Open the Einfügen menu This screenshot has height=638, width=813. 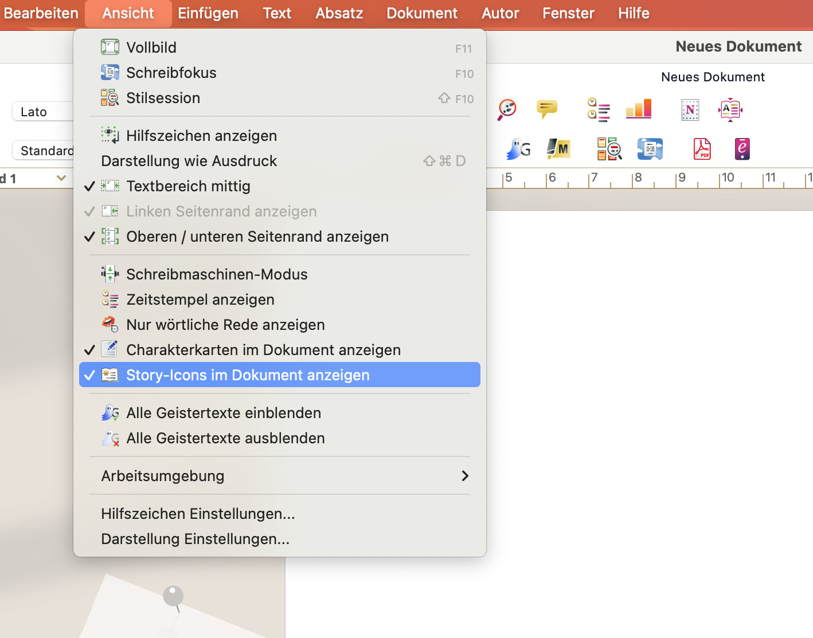coord(208,13)
